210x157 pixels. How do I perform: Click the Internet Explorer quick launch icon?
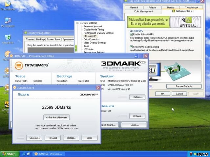tap(24, 154)
